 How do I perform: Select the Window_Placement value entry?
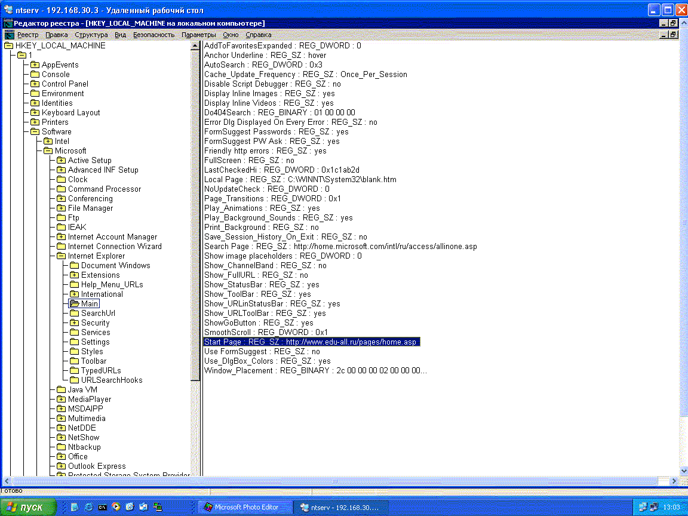315,371
